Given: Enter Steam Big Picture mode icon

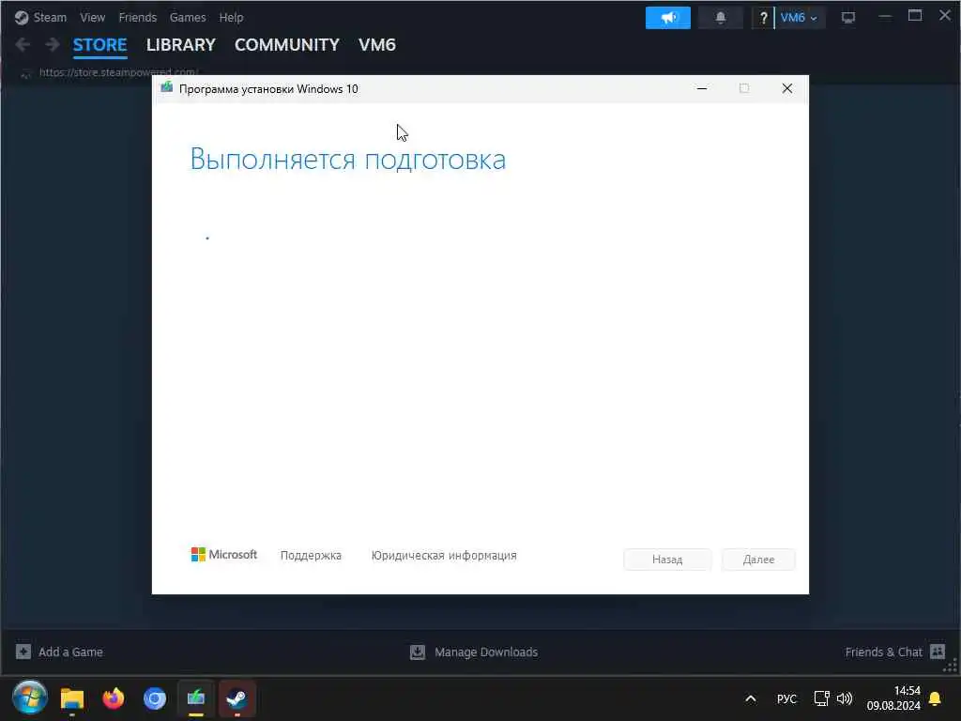Looking at the screenshot, I should 848,18.
